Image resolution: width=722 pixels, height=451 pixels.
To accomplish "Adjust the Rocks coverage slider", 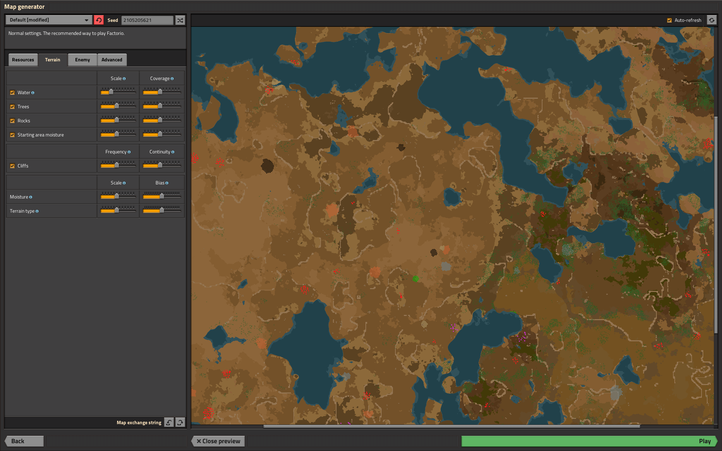I will (162, 120).
